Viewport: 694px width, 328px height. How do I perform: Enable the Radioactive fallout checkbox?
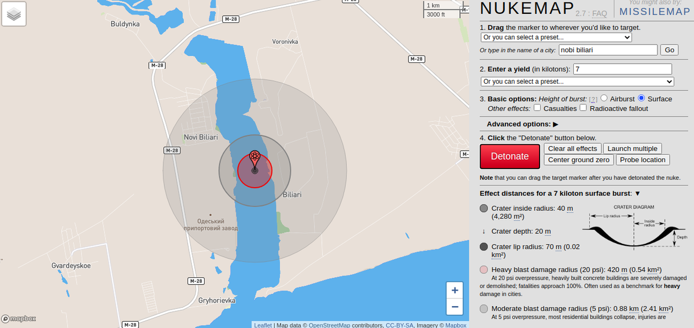pyautogui.click(x=584, y=108)
